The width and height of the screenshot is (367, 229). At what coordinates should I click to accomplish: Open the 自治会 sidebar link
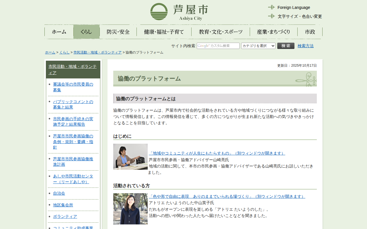59,193
